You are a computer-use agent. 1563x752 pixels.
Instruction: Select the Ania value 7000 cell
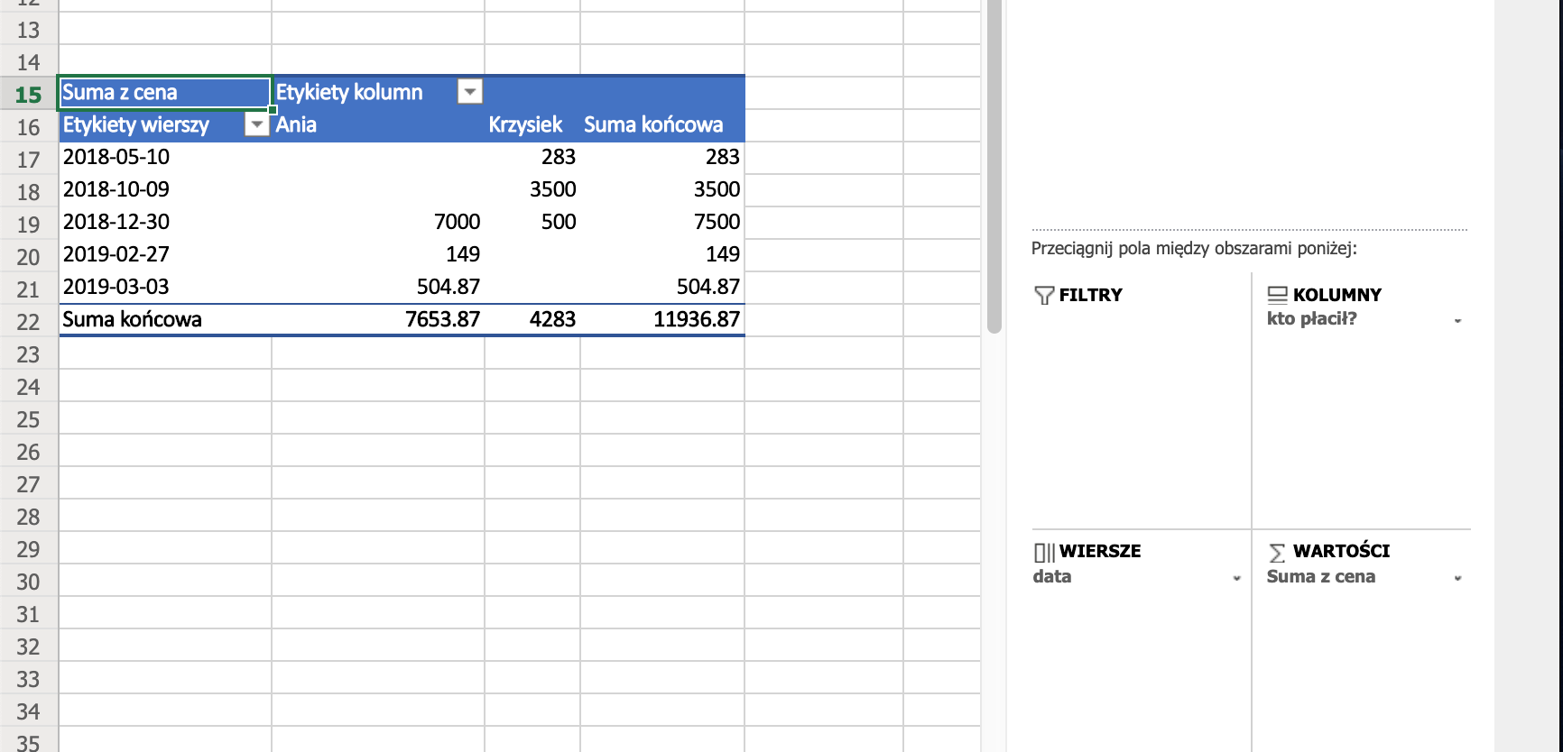378,222
